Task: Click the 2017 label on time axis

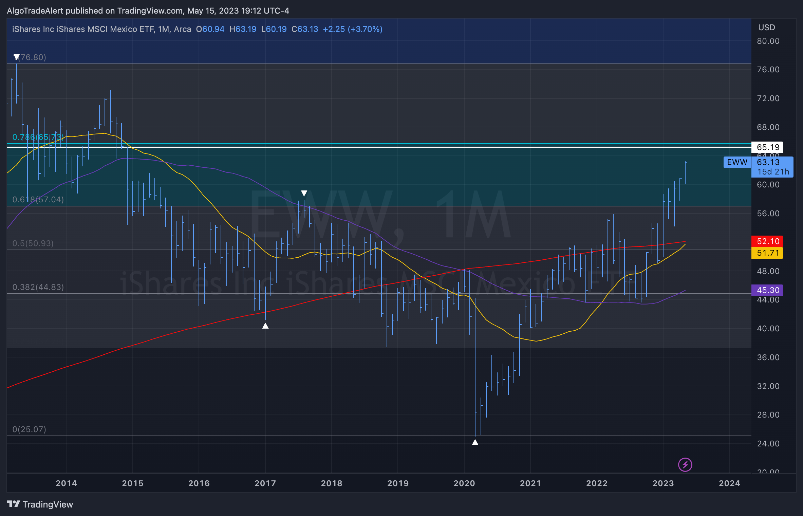Action: tap(265, 483)
